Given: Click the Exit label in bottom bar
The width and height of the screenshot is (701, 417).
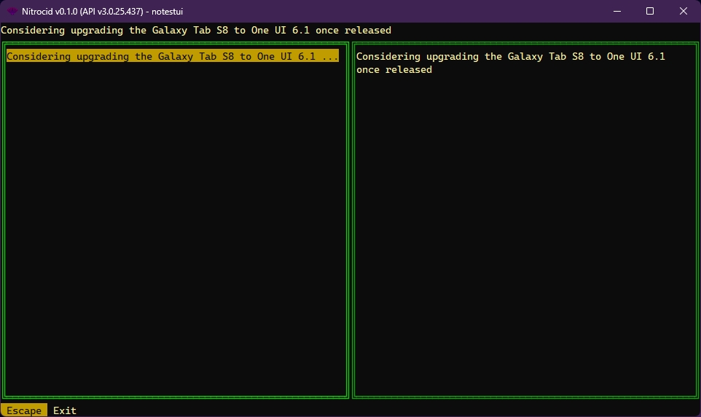Looking at the screenshot, I should 65,410.
